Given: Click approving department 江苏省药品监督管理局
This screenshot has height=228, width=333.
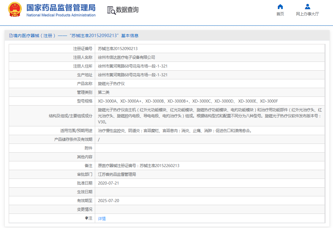Looking at the screenshot, I should coord(117,174).
